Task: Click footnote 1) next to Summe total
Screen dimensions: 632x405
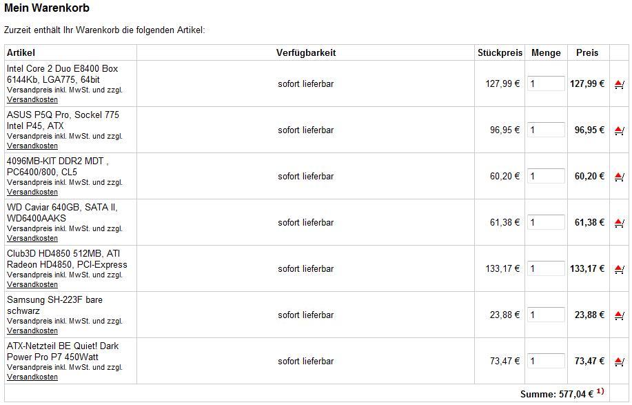Action: click(600, 391)
